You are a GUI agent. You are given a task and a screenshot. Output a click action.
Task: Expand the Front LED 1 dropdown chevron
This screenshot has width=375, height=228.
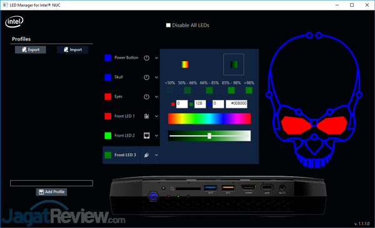point(156,116)
